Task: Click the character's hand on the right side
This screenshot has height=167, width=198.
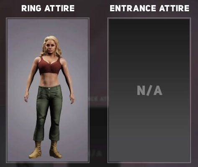Action: (72, 99)
